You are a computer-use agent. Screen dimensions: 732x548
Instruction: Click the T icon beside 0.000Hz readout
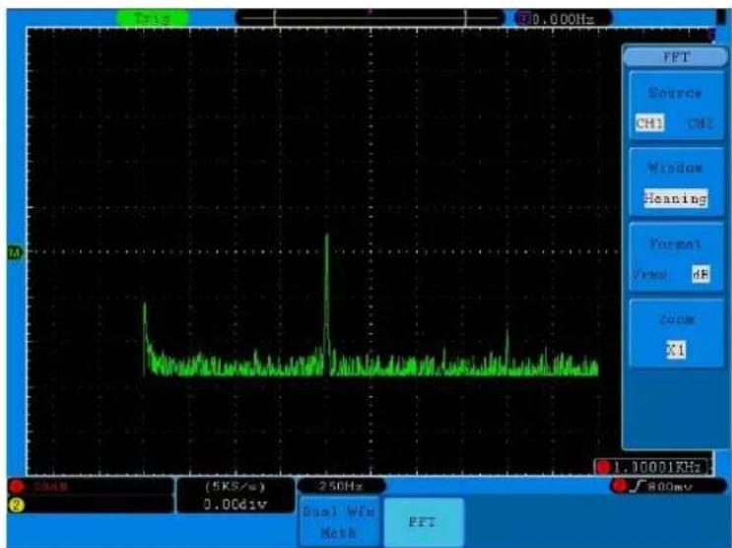point(524,19)
